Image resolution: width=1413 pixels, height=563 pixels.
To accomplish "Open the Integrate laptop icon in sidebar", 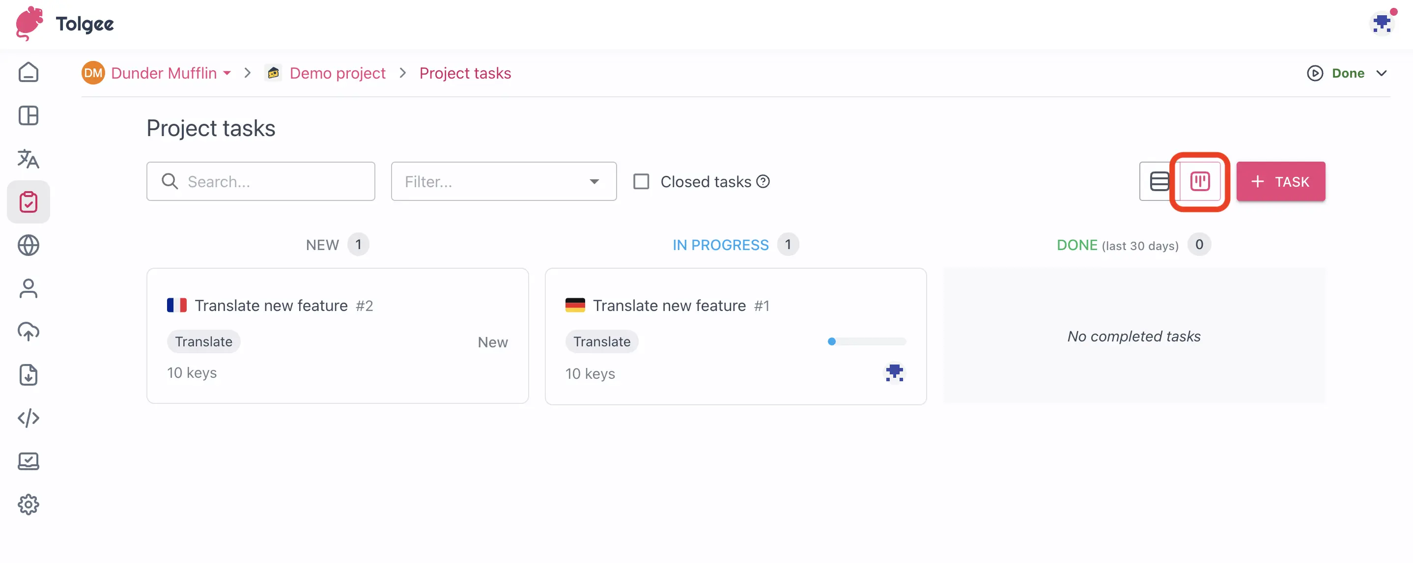I will pyautogui.click(x=28, y=461).
